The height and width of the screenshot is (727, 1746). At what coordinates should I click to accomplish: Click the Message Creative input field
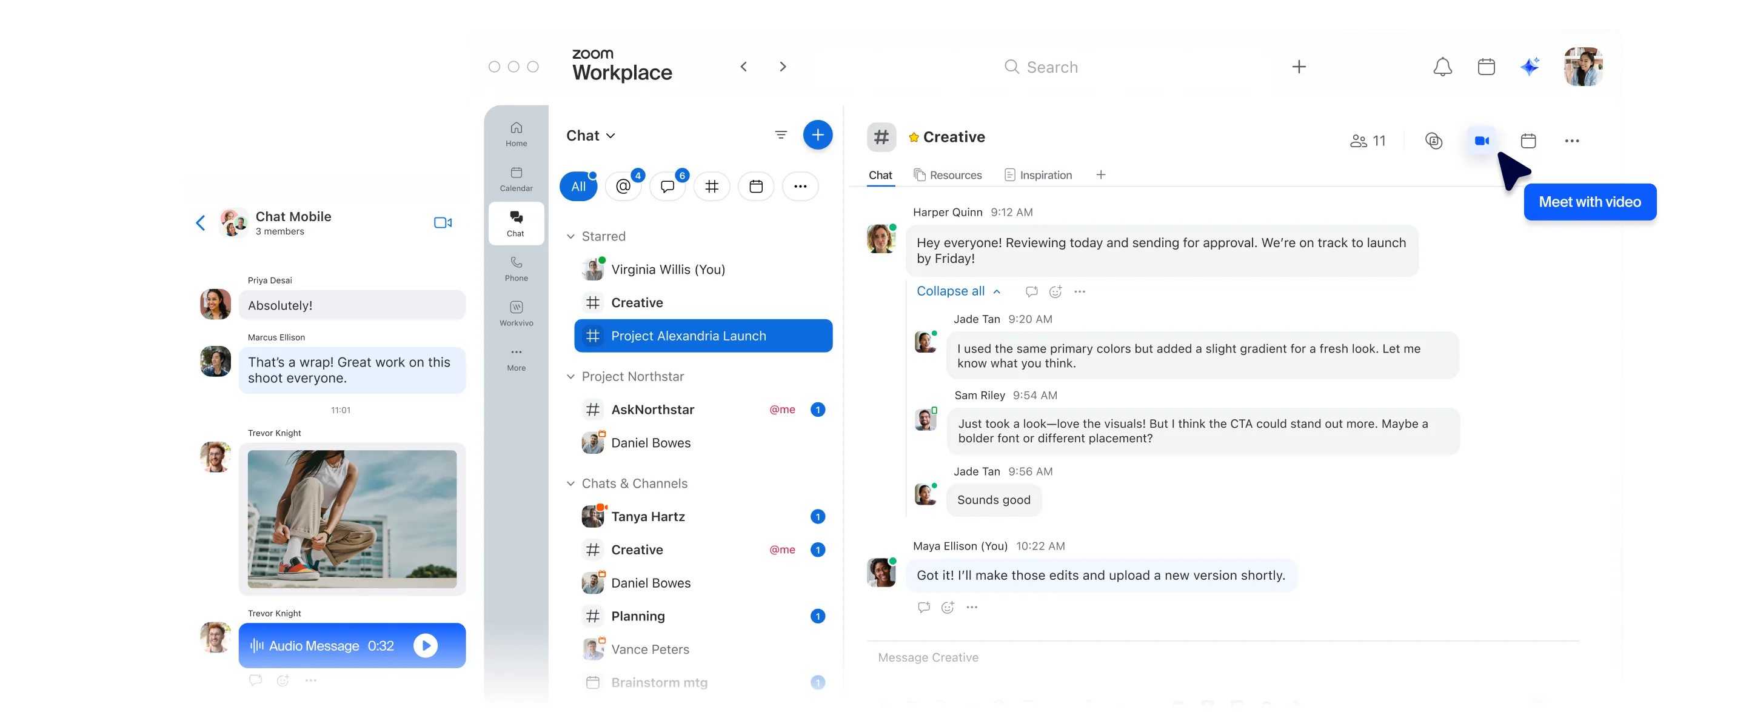point(1223,657)
